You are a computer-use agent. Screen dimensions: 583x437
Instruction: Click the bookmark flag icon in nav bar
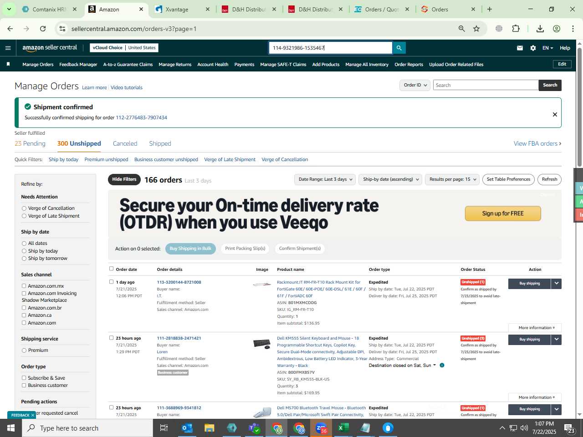click(x=8, y=64)
